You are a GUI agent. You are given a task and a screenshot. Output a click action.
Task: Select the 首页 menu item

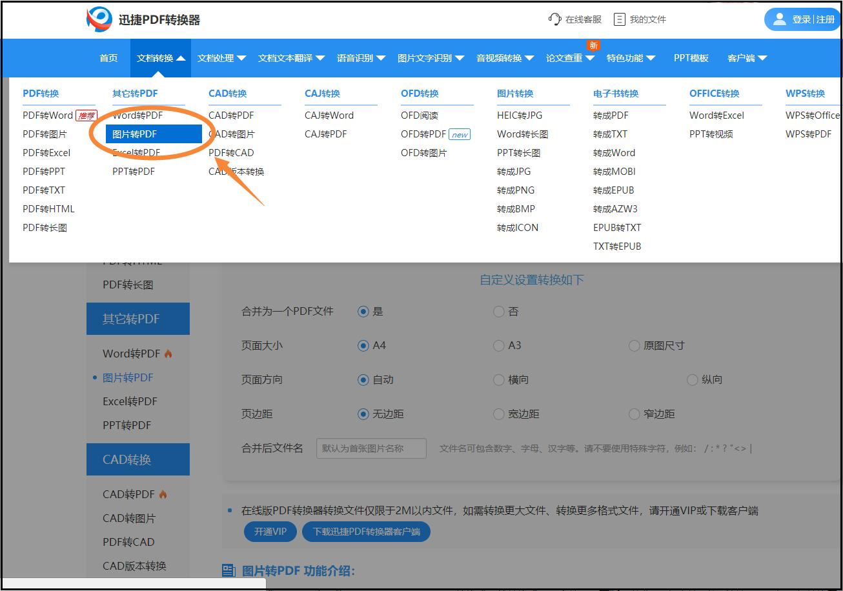coord(108,57)
